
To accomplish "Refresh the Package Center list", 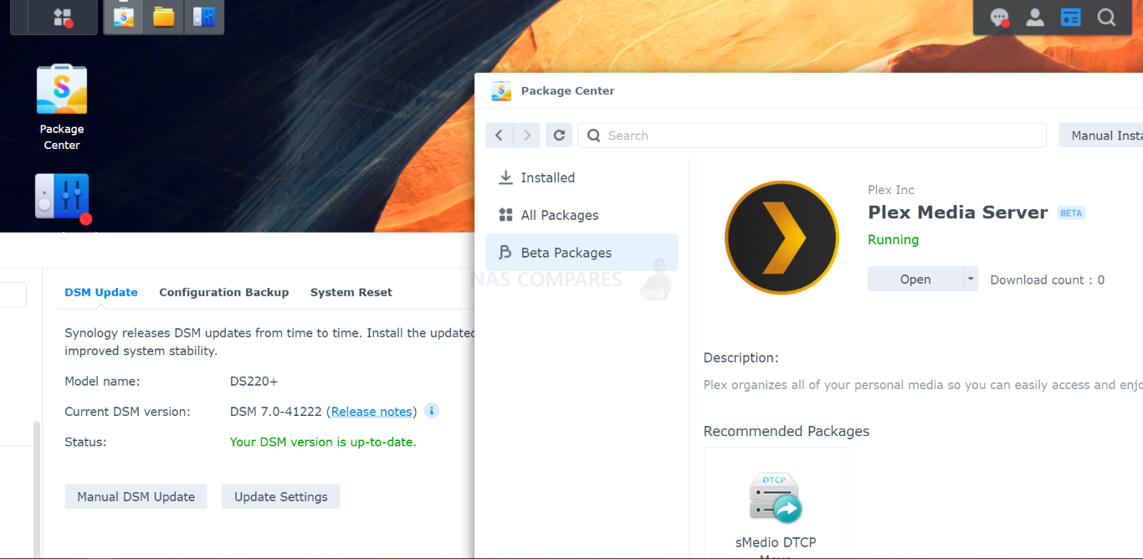I will [559, 136].
